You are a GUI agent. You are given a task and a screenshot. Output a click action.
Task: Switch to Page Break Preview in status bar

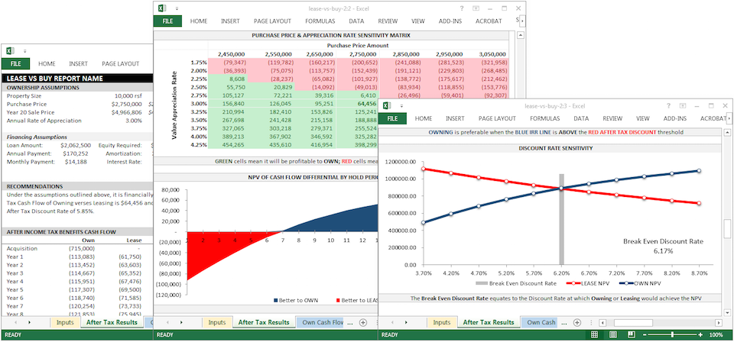[x=631, y=334]
